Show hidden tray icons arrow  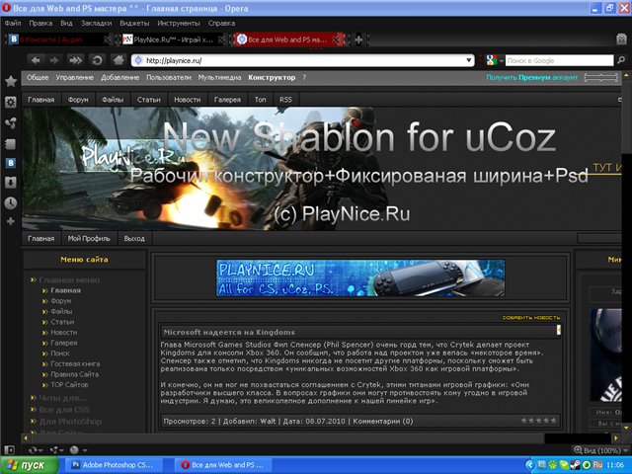point(530,465)
